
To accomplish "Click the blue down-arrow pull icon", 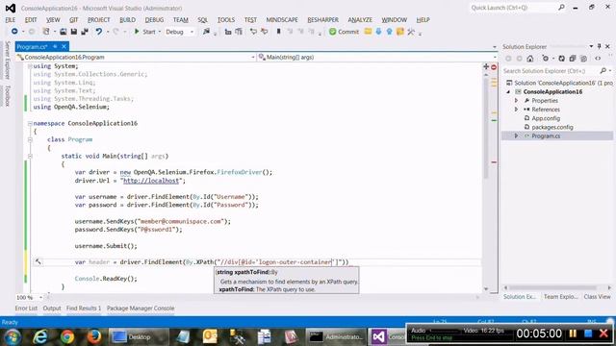I will point(378,32).
